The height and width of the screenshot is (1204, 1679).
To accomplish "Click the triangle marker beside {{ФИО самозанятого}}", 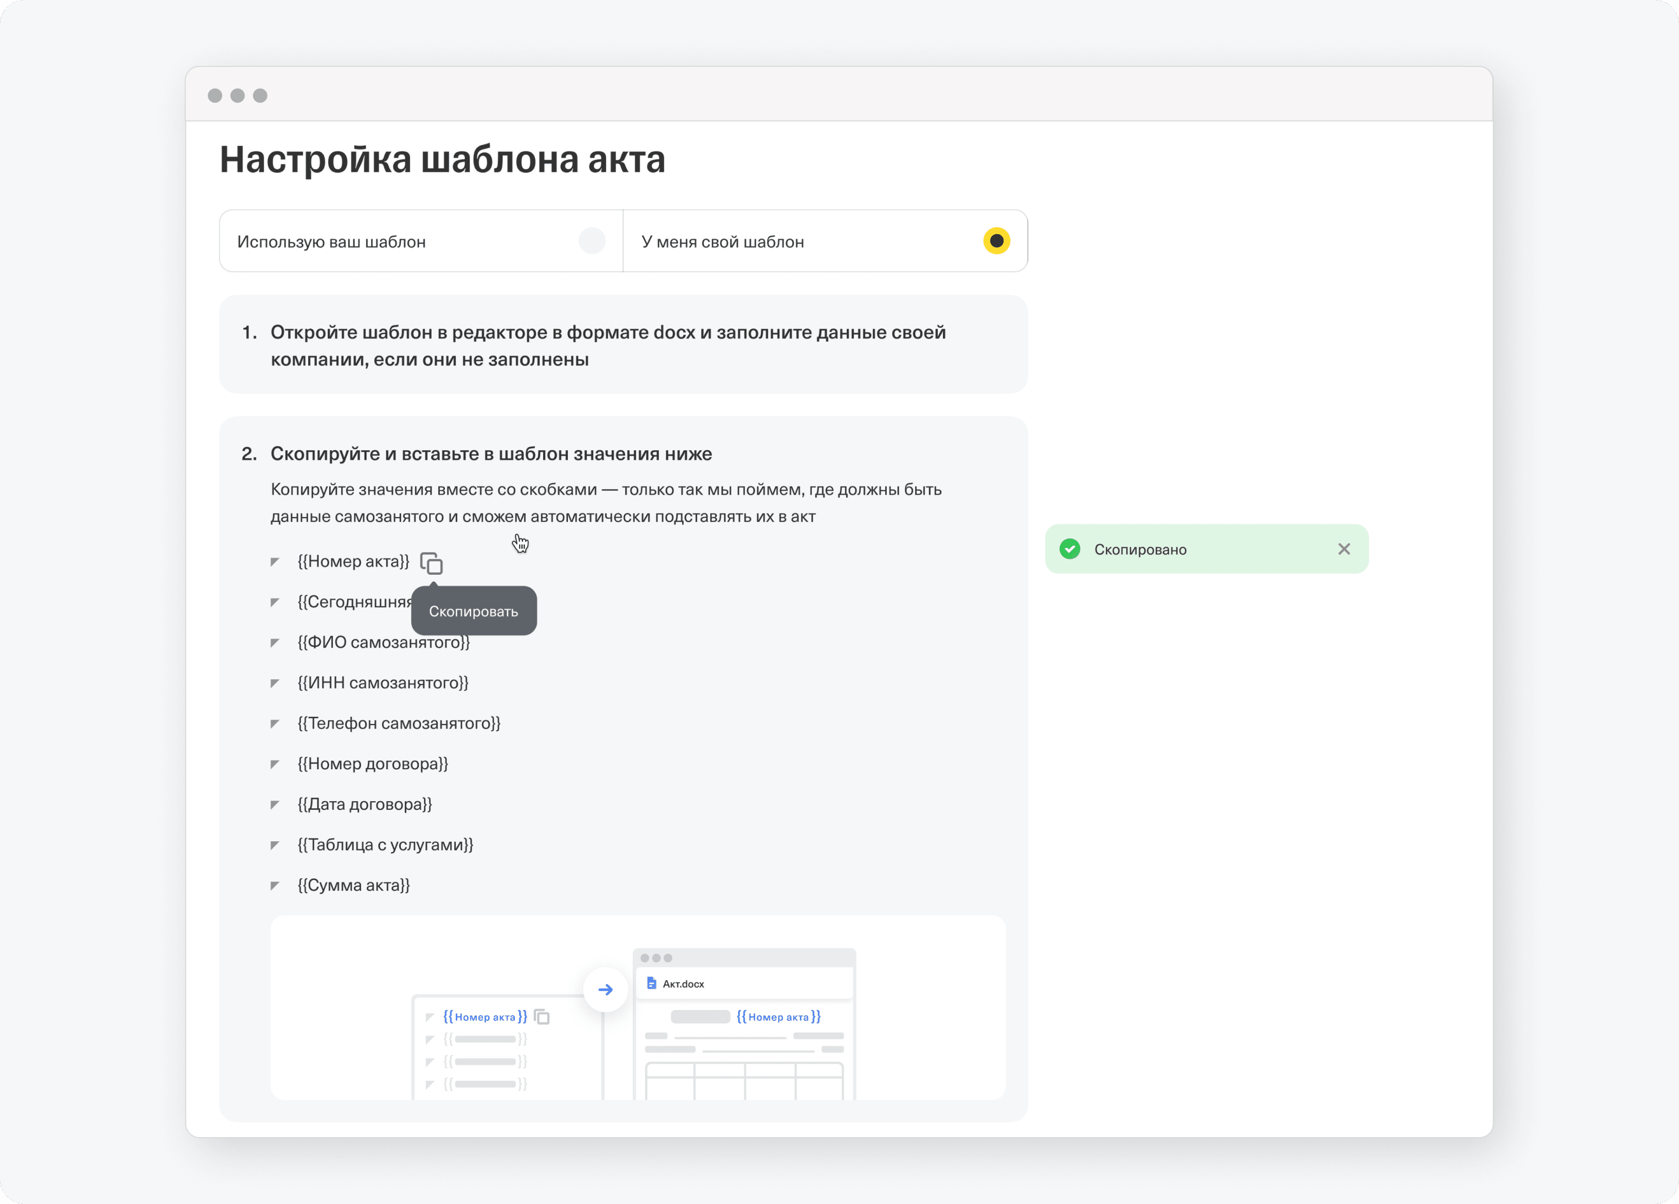I will pyautogui.click(x=275, y=643).
